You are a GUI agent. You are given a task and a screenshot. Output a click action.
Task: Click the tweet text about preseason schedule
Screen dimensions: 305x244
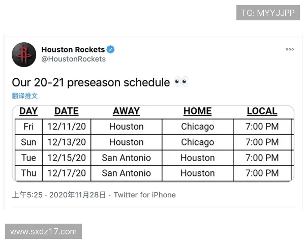[91, 82]
